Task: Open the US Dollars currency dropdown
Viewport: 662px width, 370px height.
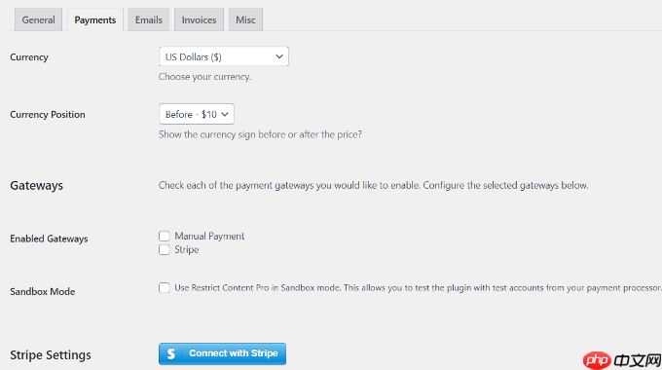Action: (224, 56)
